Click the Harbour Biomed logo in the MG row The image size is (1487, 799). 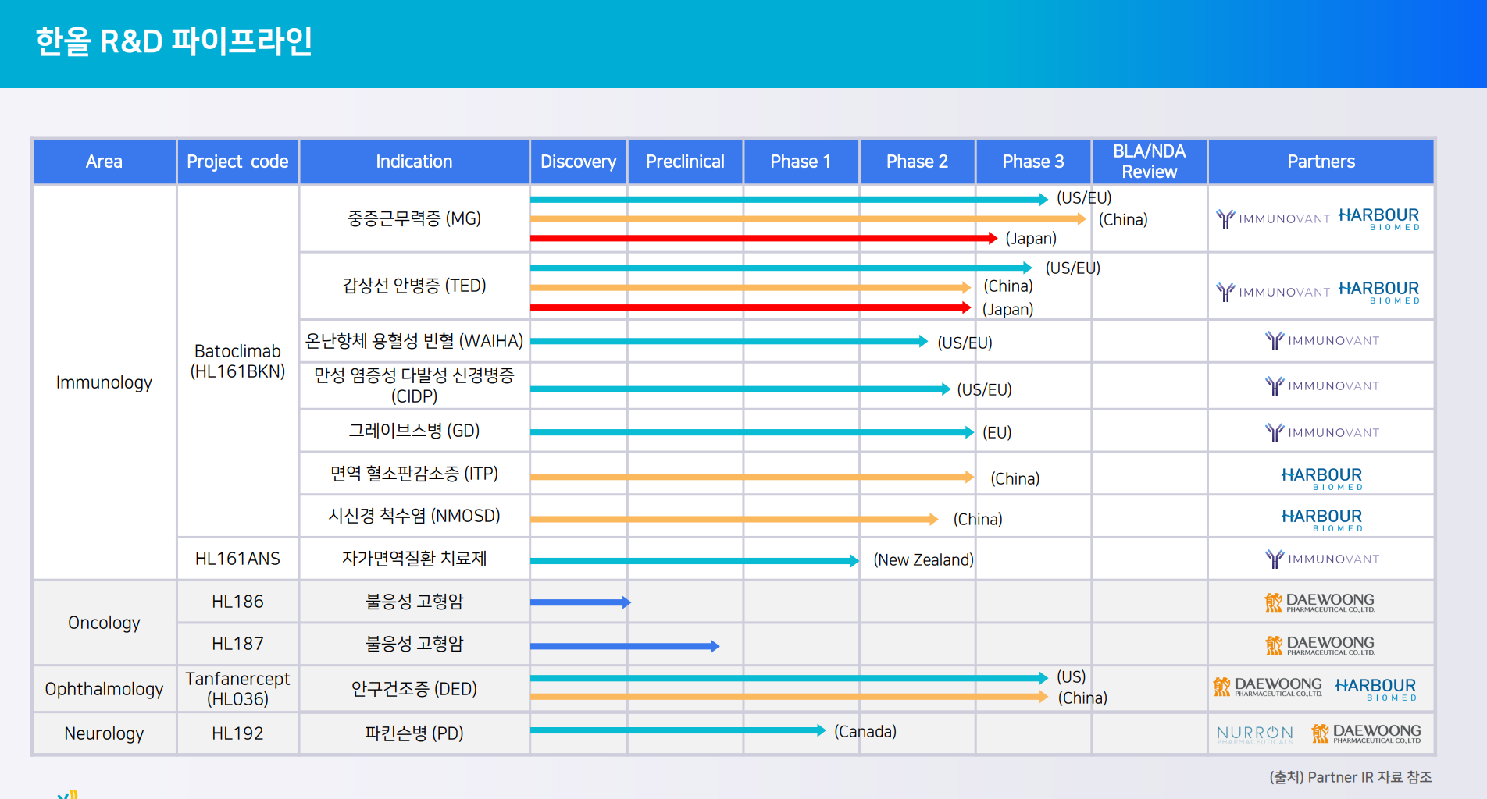1379,218
